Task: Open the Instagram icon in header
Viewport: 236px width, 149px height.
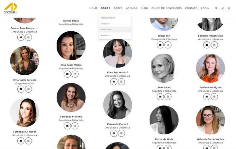Action: pos(229,8)
